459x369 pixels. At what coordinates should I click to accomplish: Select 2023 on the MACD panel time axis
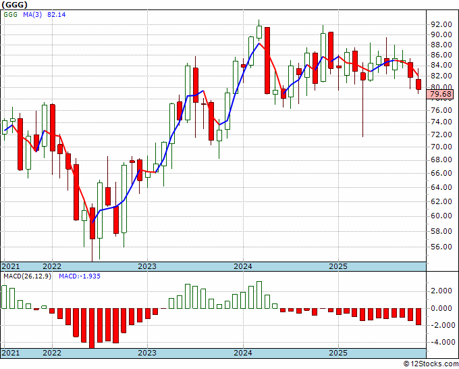tap(147, 353)
